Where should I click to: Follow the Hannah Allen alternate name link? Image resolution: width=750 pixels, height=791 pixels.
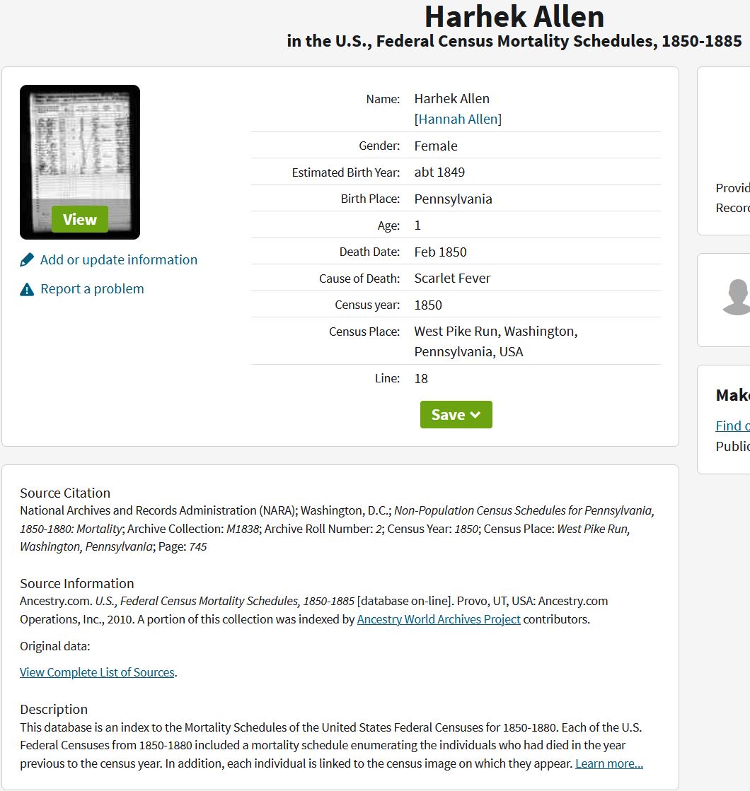(458, 119)
